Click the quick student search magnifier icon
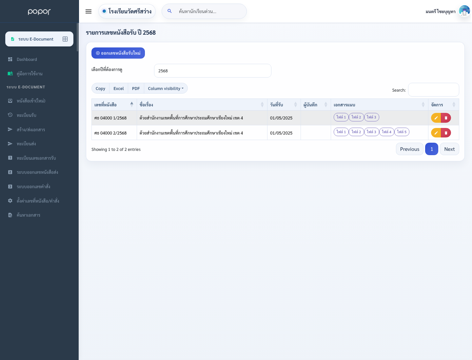472x360 pixels. (x=169, y=11)
